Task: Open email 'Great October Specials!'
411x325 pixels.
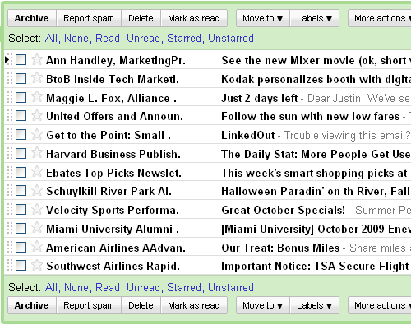Action: 283,210
